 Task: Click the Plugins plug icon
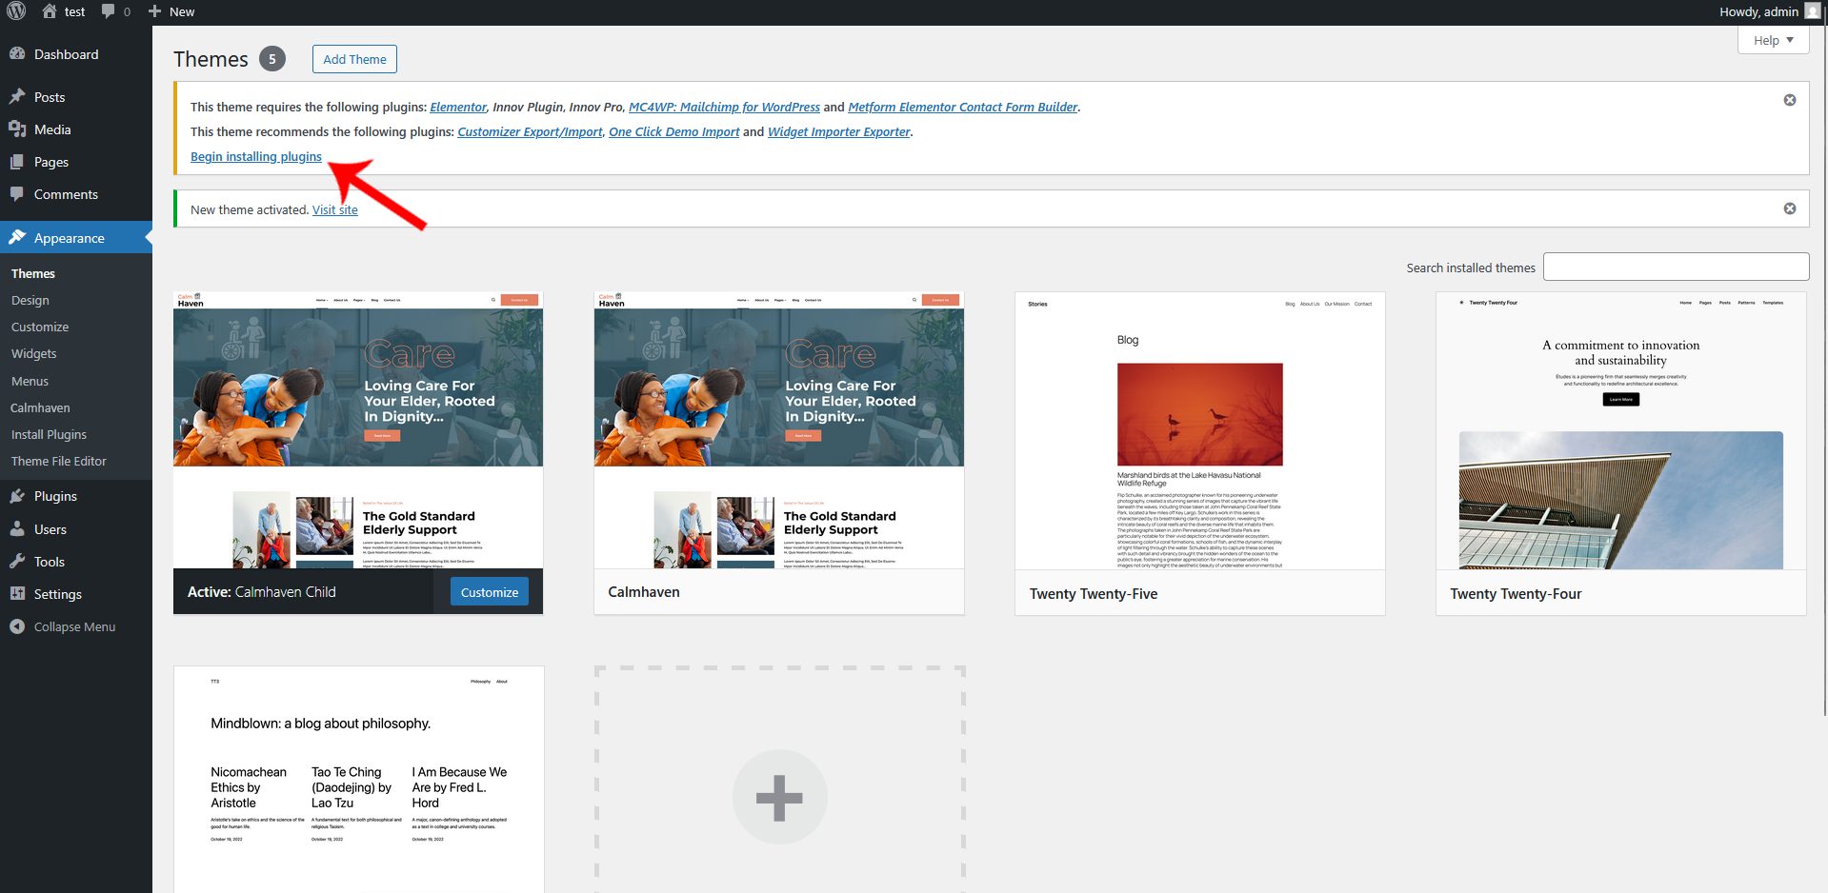[17, 496]
